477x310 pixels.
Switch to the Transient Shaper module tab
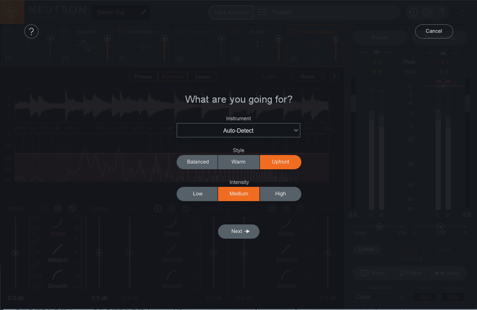tap(315, 46)
